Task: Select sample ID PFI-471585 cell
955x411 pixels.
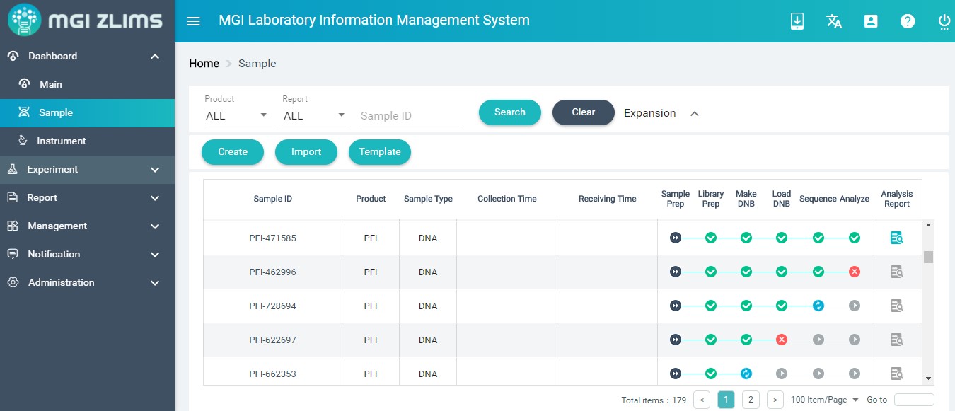Action: click(x=273, y=238)
